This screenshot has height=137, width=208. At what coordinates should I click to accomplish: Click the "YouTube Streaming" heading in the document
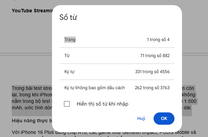tap(31, 11)
